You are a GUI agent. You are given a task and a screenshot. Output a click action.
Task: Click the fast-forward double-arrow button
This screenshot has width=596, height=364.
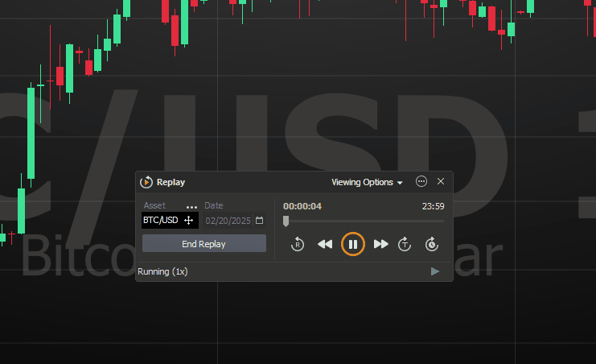click(381, 244)
